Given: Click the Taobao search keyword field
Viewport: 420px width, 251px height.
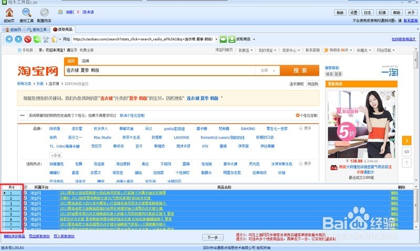Looking at the screenshot, I should (x=160, y=70).
